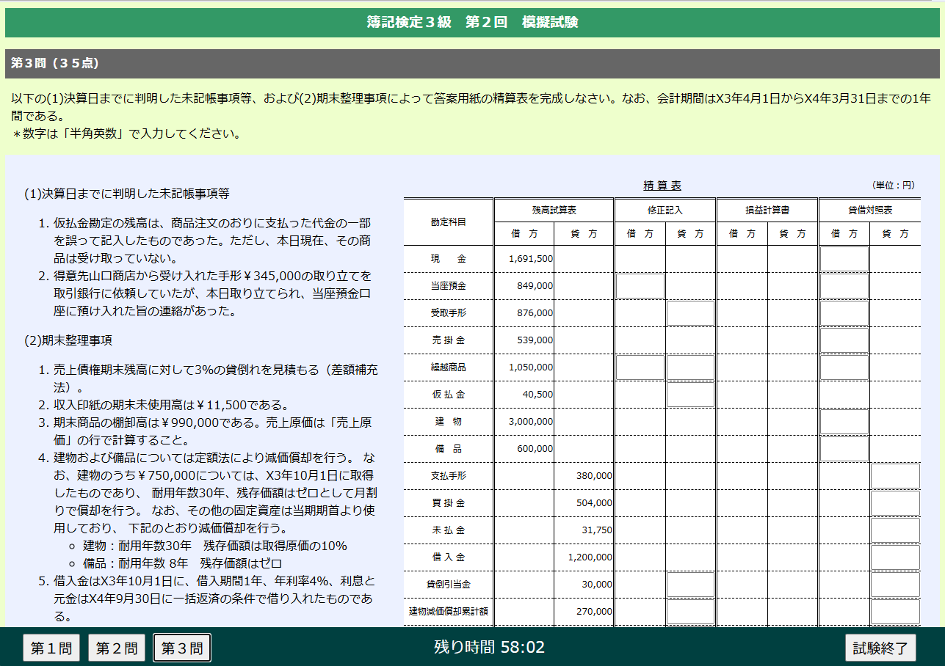945x666 pixels.
Task: Select the 当座預金 修正記入 借方 input box
Action: (x=639, y=285)
